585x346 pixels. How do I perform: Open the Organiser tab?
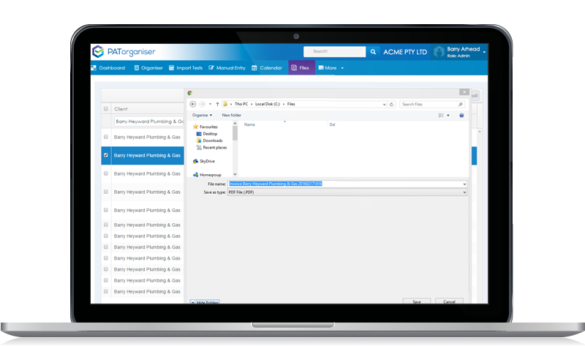148,68
